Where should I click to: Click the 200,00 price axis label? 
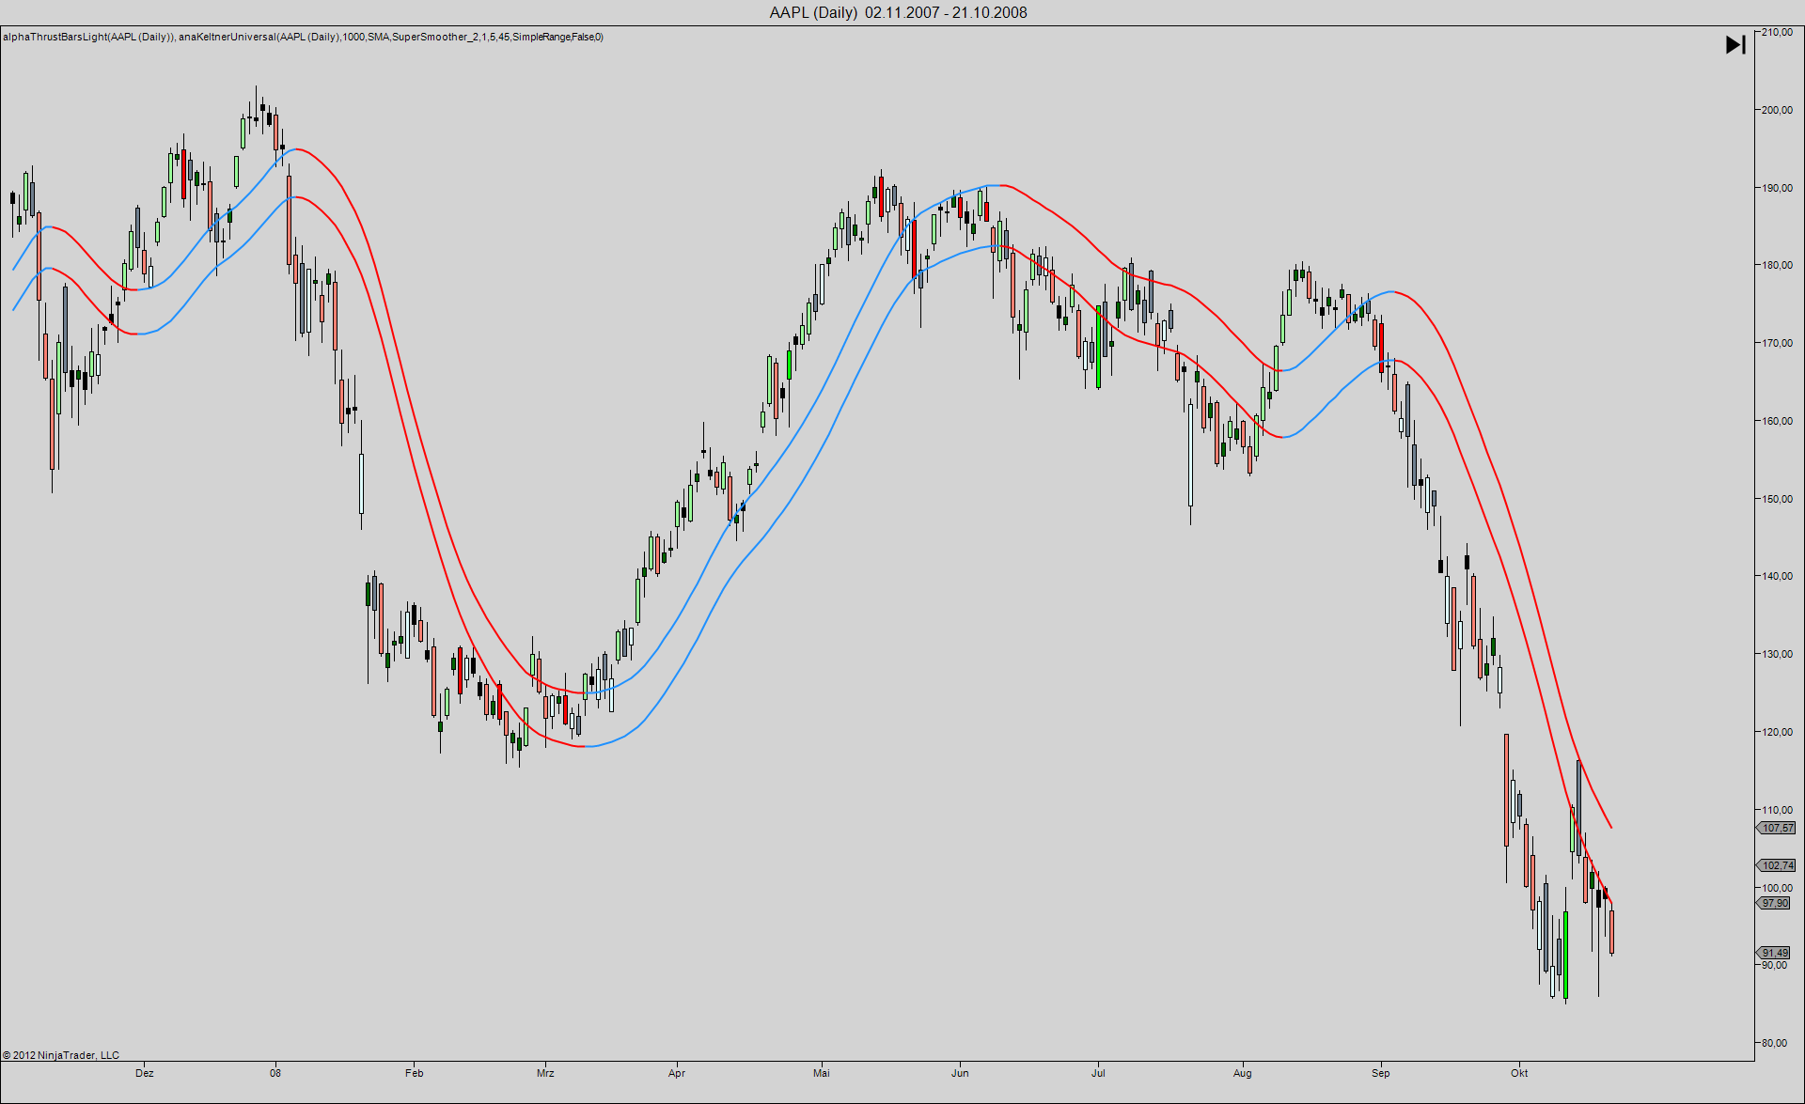click(1777, 110)
